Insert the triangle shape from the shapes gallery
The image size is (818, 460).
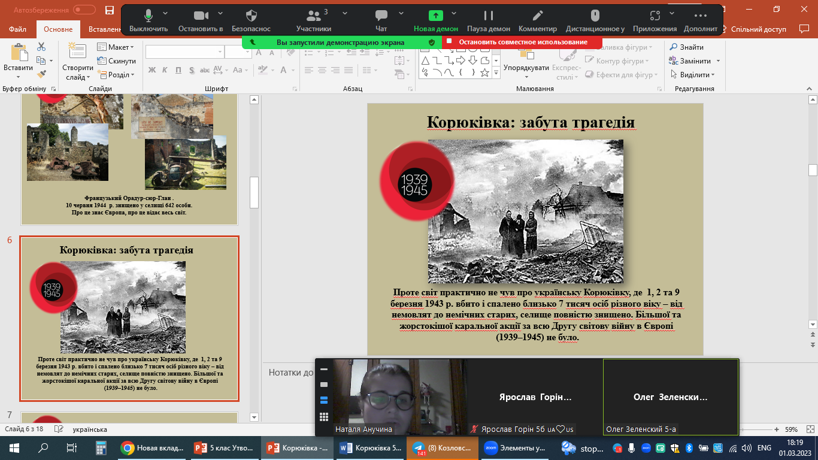click(x=425, y=60)
